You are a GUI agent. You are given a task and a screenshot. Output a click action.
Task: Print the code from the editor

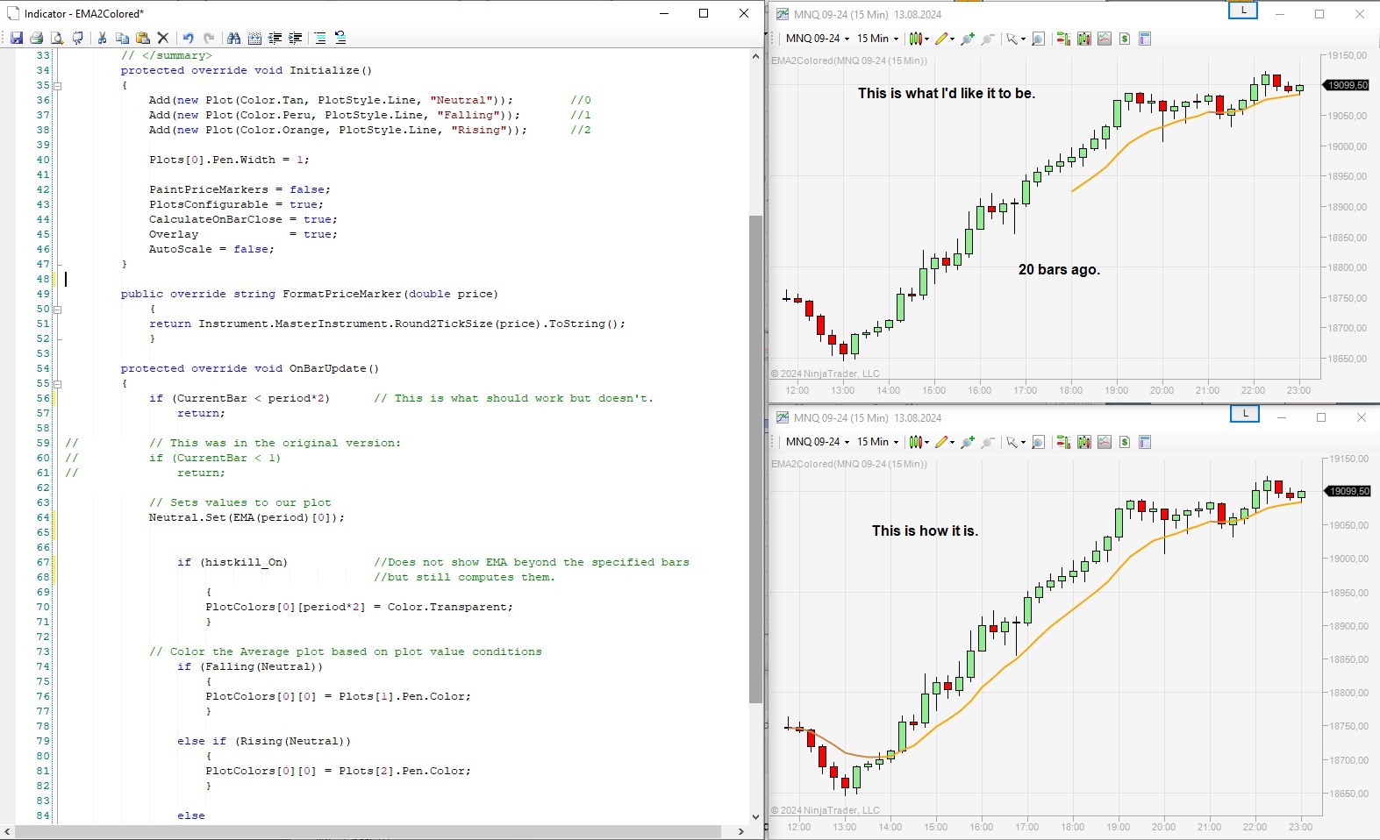[x=37, y=38]
